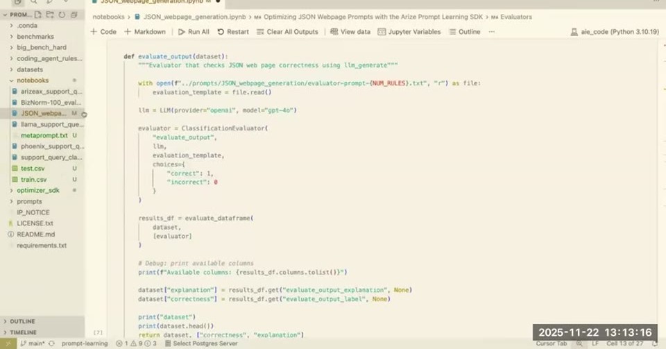The height and width of the screenshot is (349, 666).
Task: Click the llm = LLM(provider="openai") code line
Action: tap(217, 110)
